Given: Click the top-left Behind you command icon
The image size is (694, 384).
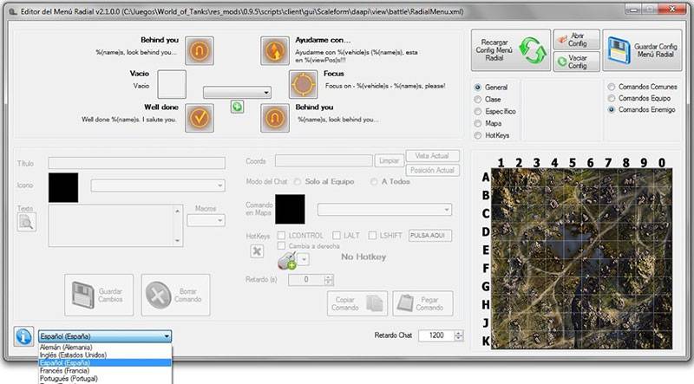Looking at the screenshot, I should coord(200,49).
